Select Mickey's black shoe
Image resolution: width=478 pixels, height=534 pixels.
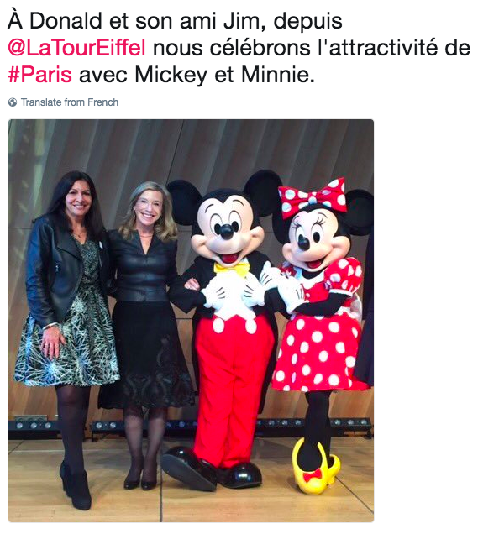(188, 467)
